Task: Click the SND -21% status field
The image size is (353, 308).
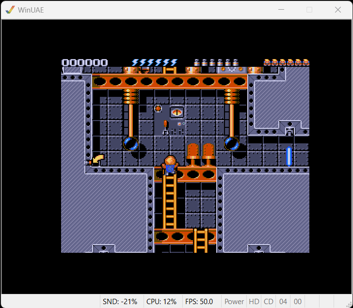Action: [x=120, y=301]
